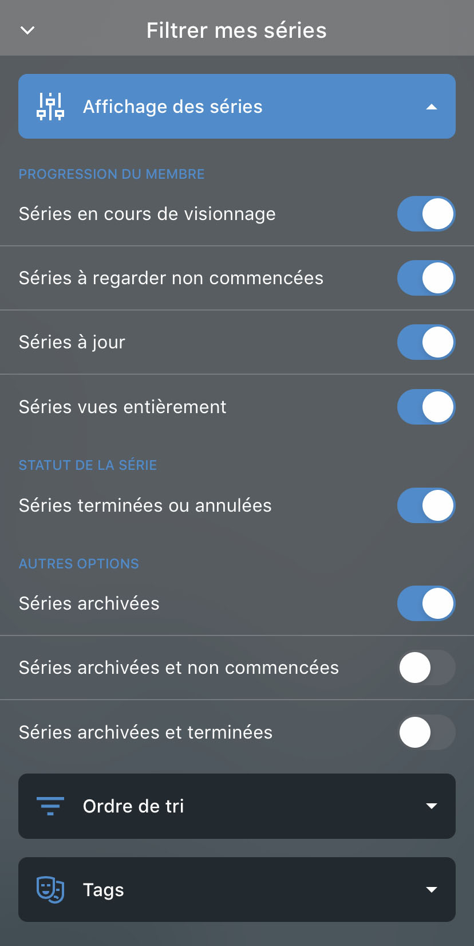The width and height of the screenshot is (474, 946).
Task: Select the Séries à jour label text
Action: (x=72, y=342)
